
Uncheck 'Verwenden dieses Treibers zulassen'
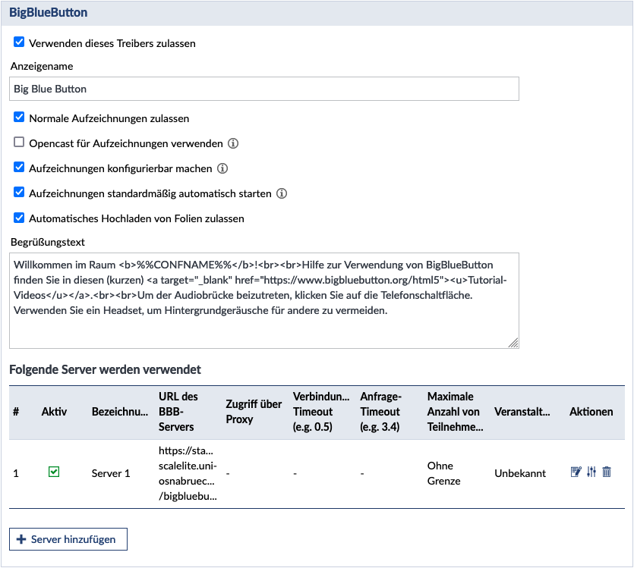[19, 43]
